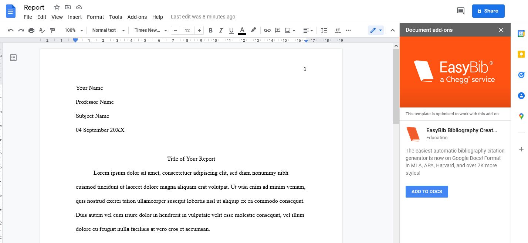Open the Print dialog
528x243 pixels.
pos(31,30)
